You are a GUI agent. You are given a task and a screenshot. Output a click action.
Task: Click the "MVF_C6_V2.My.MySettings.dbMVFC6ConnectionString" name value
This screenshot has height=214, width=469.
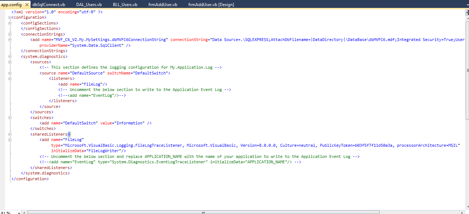coord(111,40)
